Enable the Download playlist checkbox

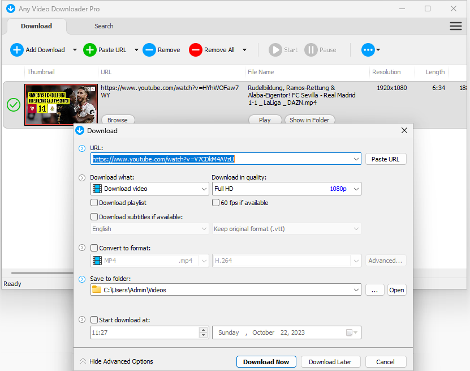94,203
